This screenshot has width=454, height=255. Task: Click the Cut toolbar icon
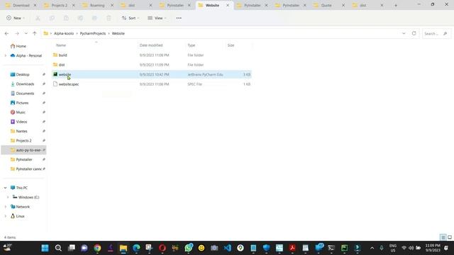[x=38, y=18]
